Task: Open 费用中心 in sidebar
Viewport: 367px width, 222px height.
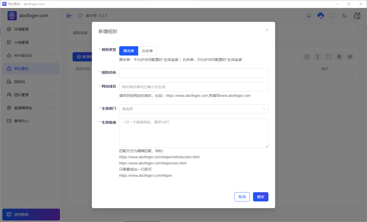Action: [31, 121]
